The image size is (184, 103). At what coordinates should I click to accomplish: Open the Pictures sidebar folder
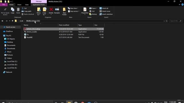click(10, 55)
